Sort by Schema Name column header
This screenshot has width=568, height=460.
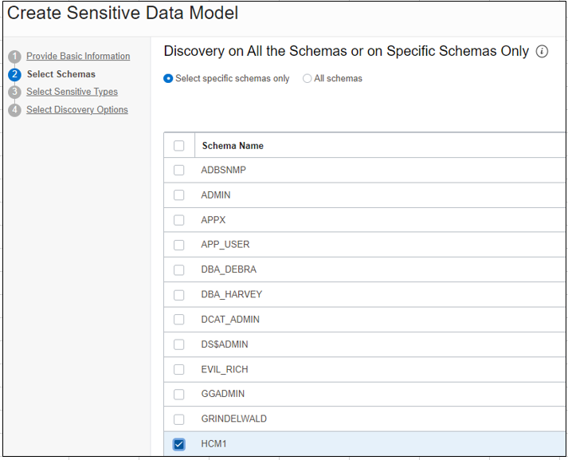233,146
